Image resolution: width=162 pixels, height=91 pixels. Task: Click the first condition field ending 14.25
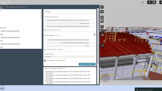pos(67,20)
